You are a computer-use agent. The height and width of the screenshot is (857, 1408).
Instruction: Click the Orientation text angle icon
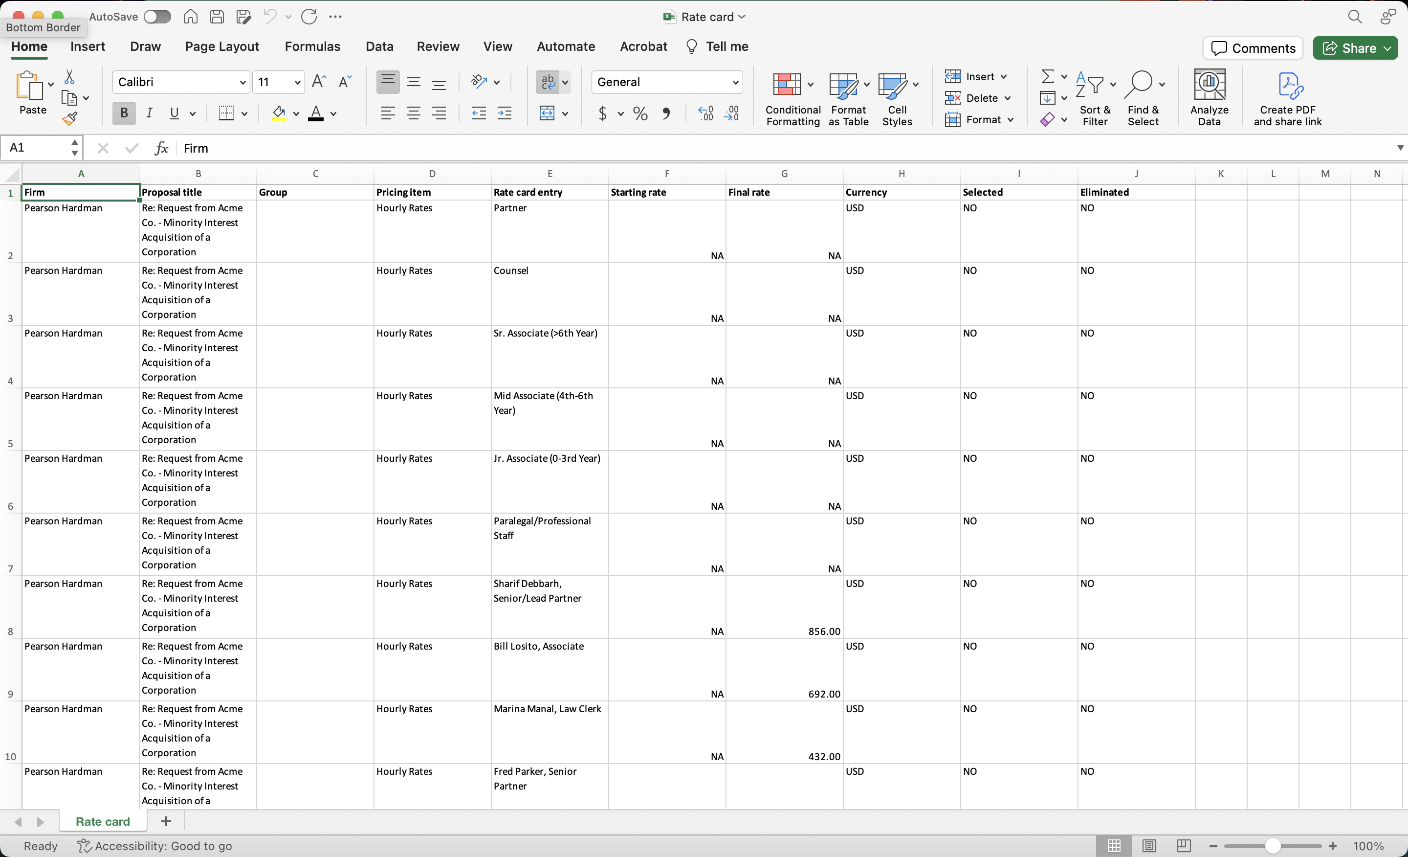pyautogui.click(x=479, y=82)
